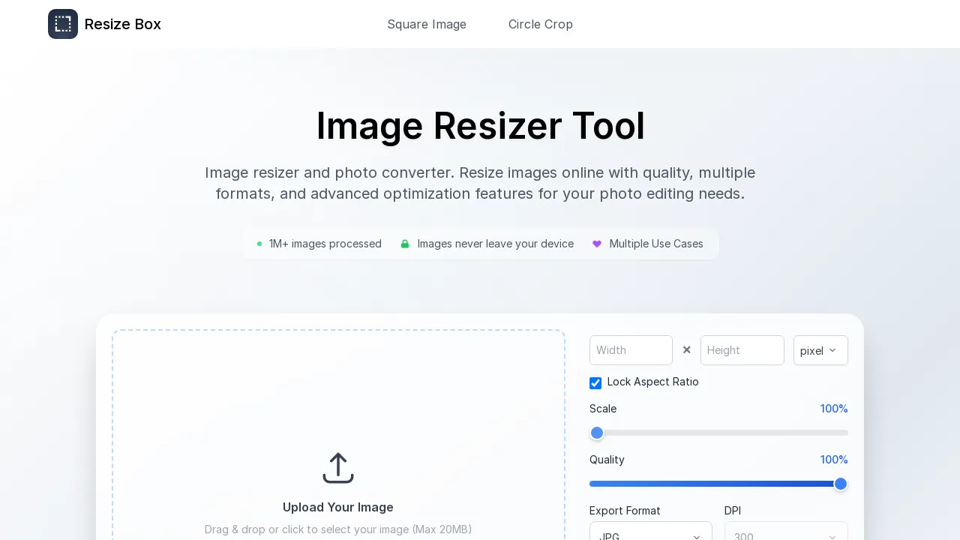The width and height of the screenshot is (960, 540).
Task: Click the green dot beside 1M+ images processed
Action: pos(259,244)
